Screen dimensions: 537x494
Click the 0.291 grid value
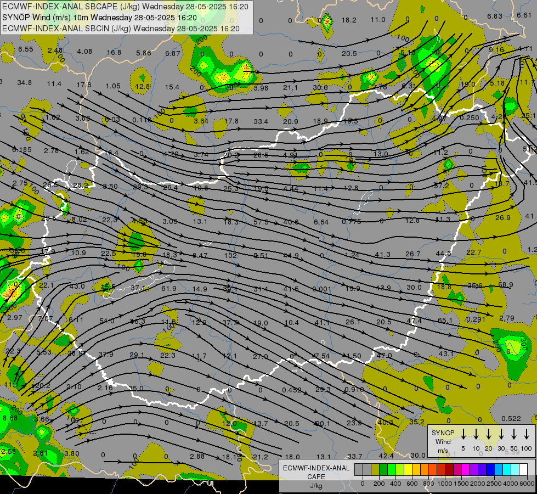pos(476,319)
